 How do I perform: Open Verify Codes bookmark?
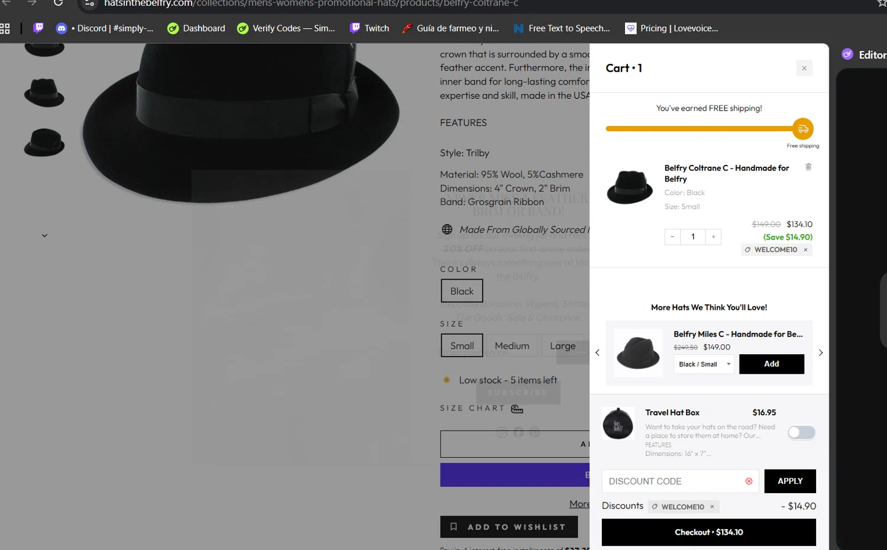pyautogui.click(x=286, y=28)
